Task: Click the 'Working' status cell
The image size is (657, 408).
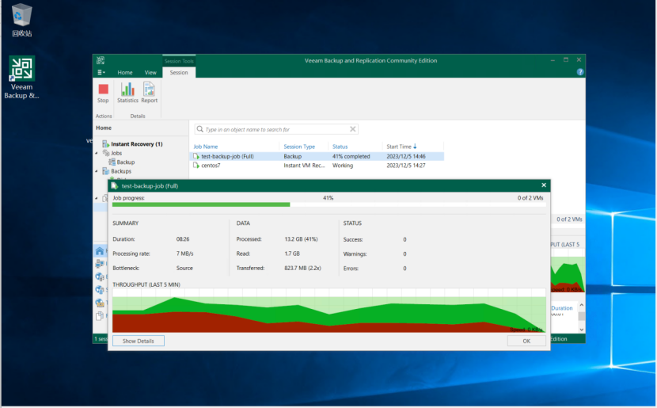Action: (343, 166)
